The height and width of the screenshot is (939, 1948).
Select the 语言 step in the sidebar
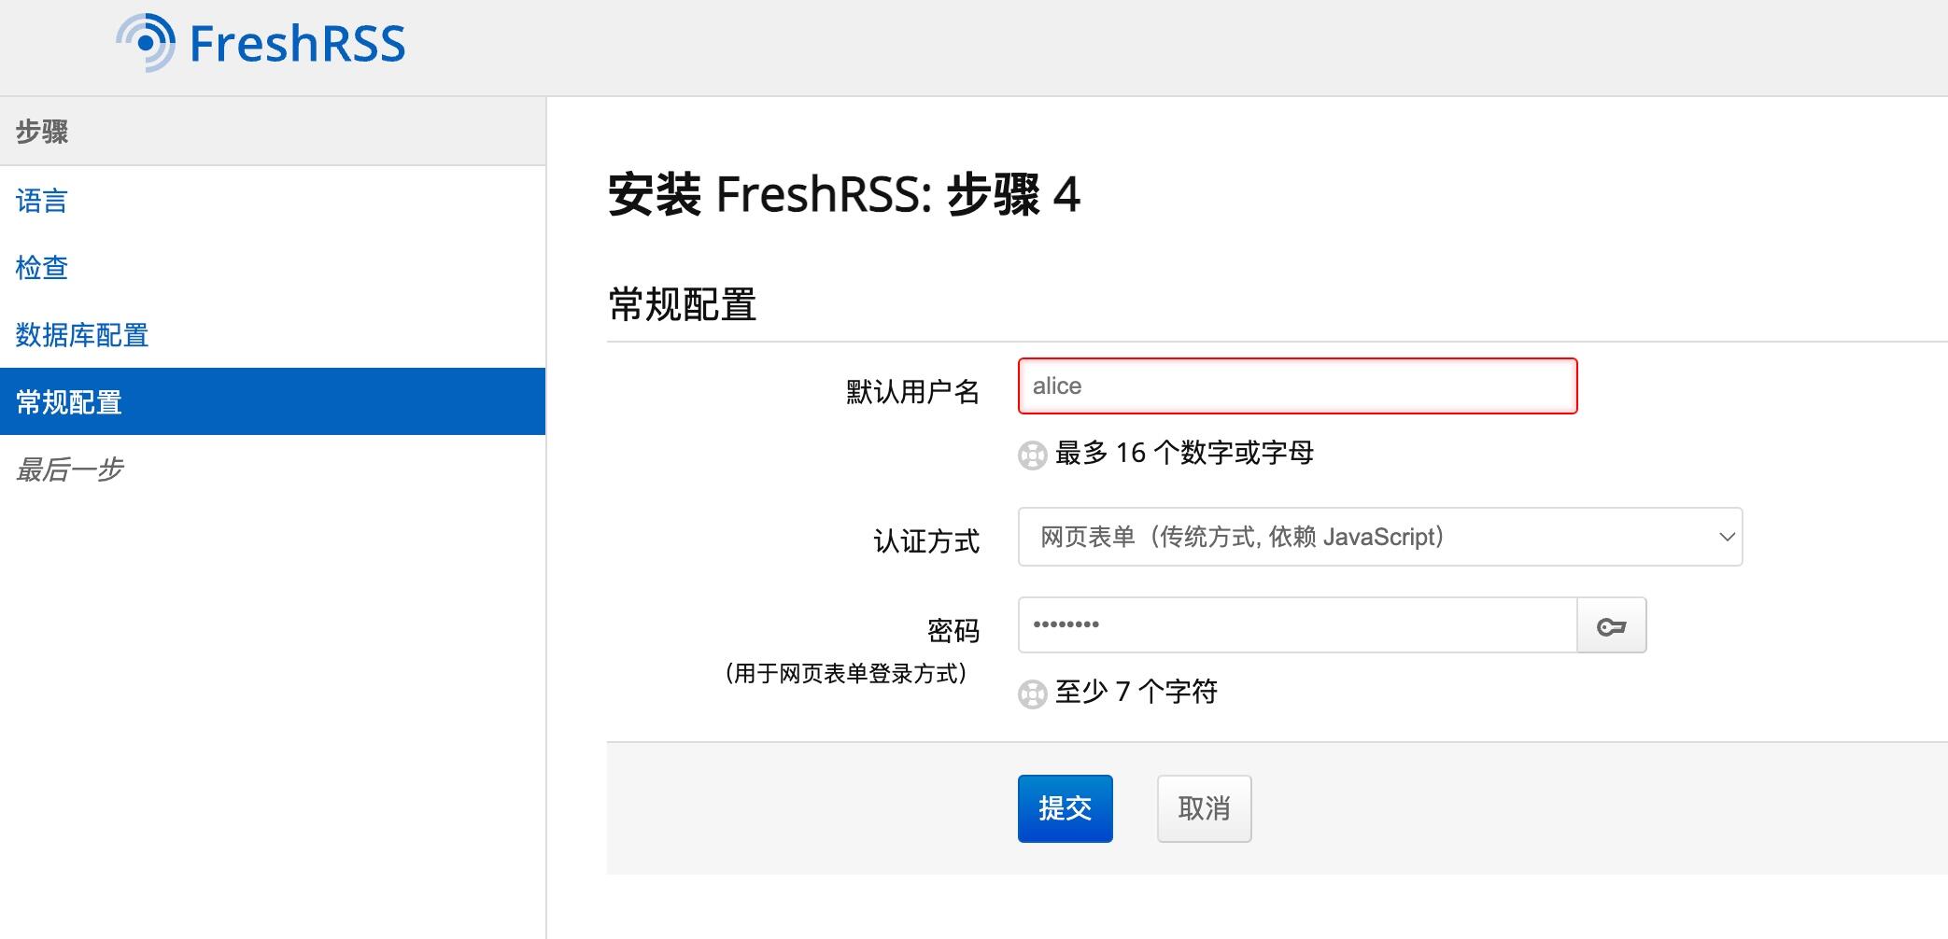click(x=39, y=201)
